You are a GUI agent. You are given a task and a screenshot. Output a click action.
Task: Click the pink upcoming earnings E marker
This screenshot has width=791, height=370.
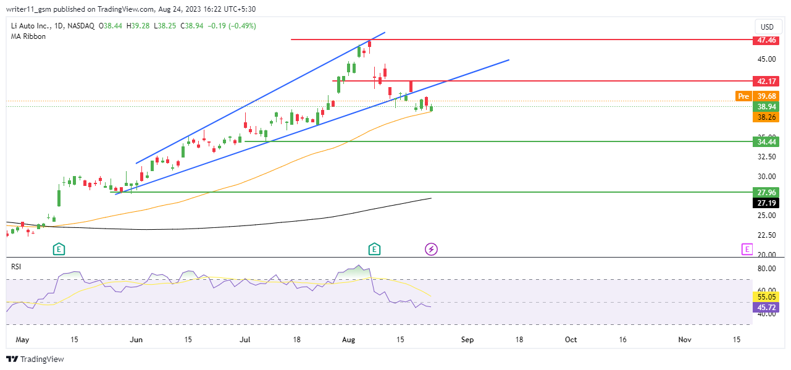pos(747,250)
